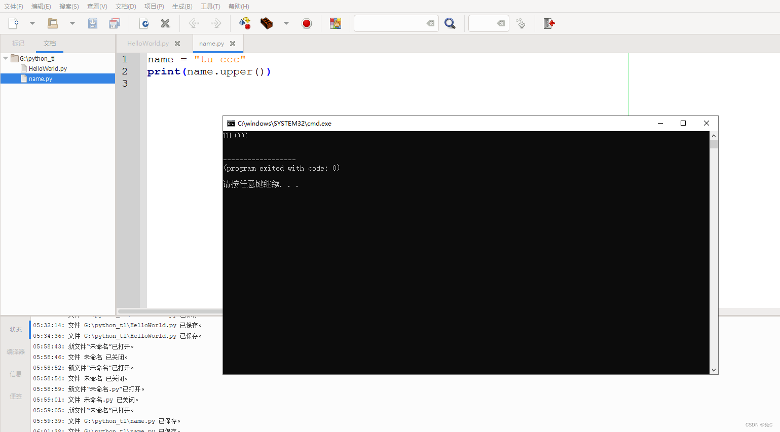Place cursor in "tu ccc" string
This screenshot has height=432, width=780.
(220, 59)
